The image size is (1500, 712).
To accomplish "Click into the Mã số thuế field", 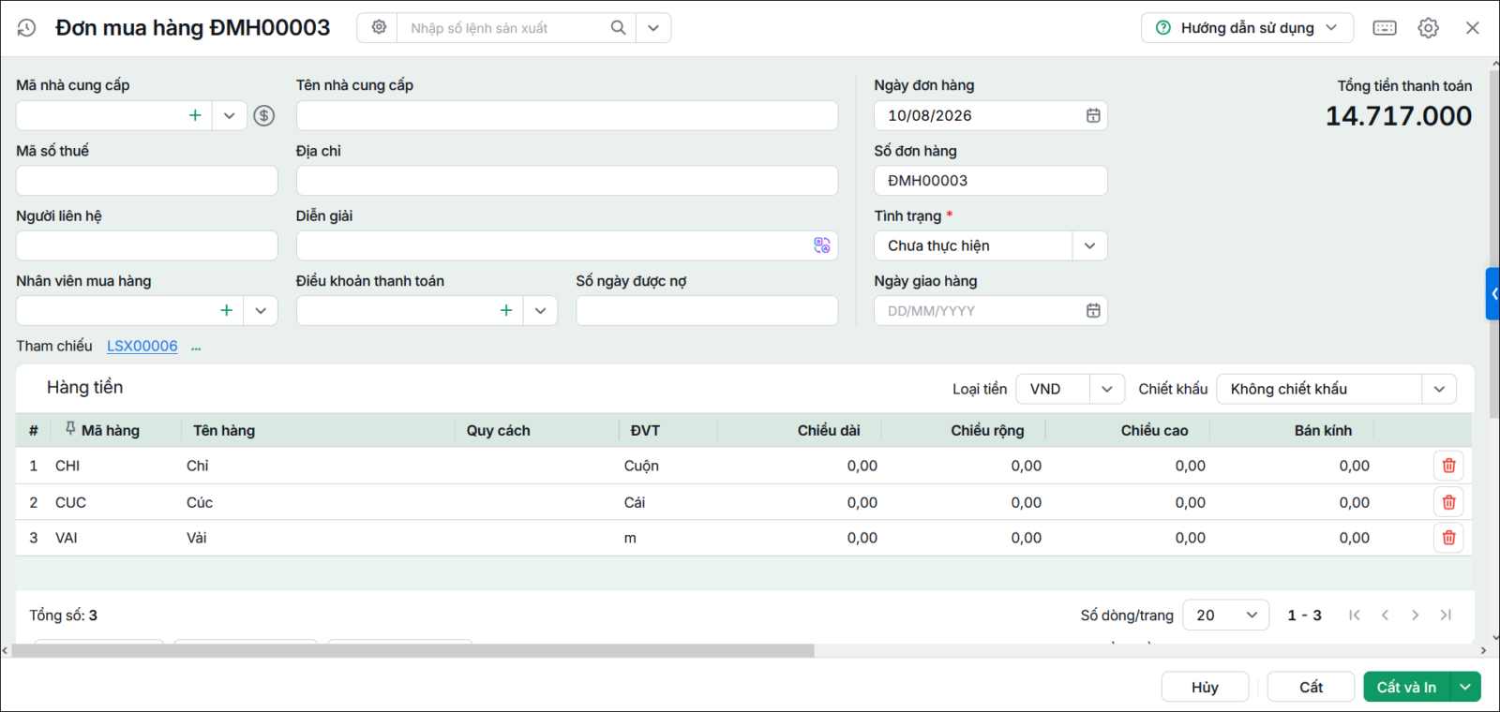I will 147,181.
